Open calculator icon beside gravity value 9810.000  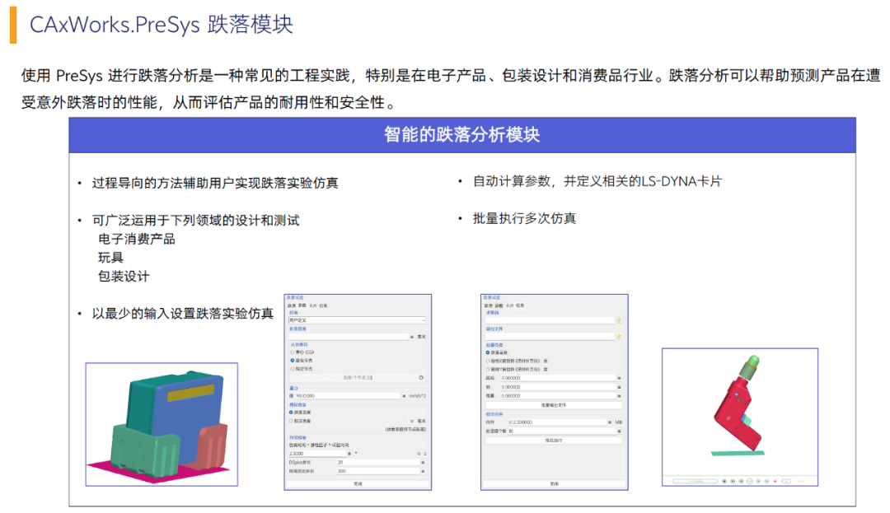pos(404,396)
